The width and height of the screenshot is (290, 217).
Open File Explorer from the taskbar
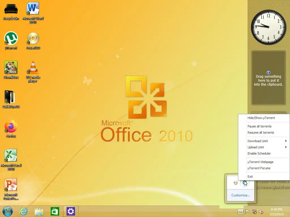tap(39, 211)
